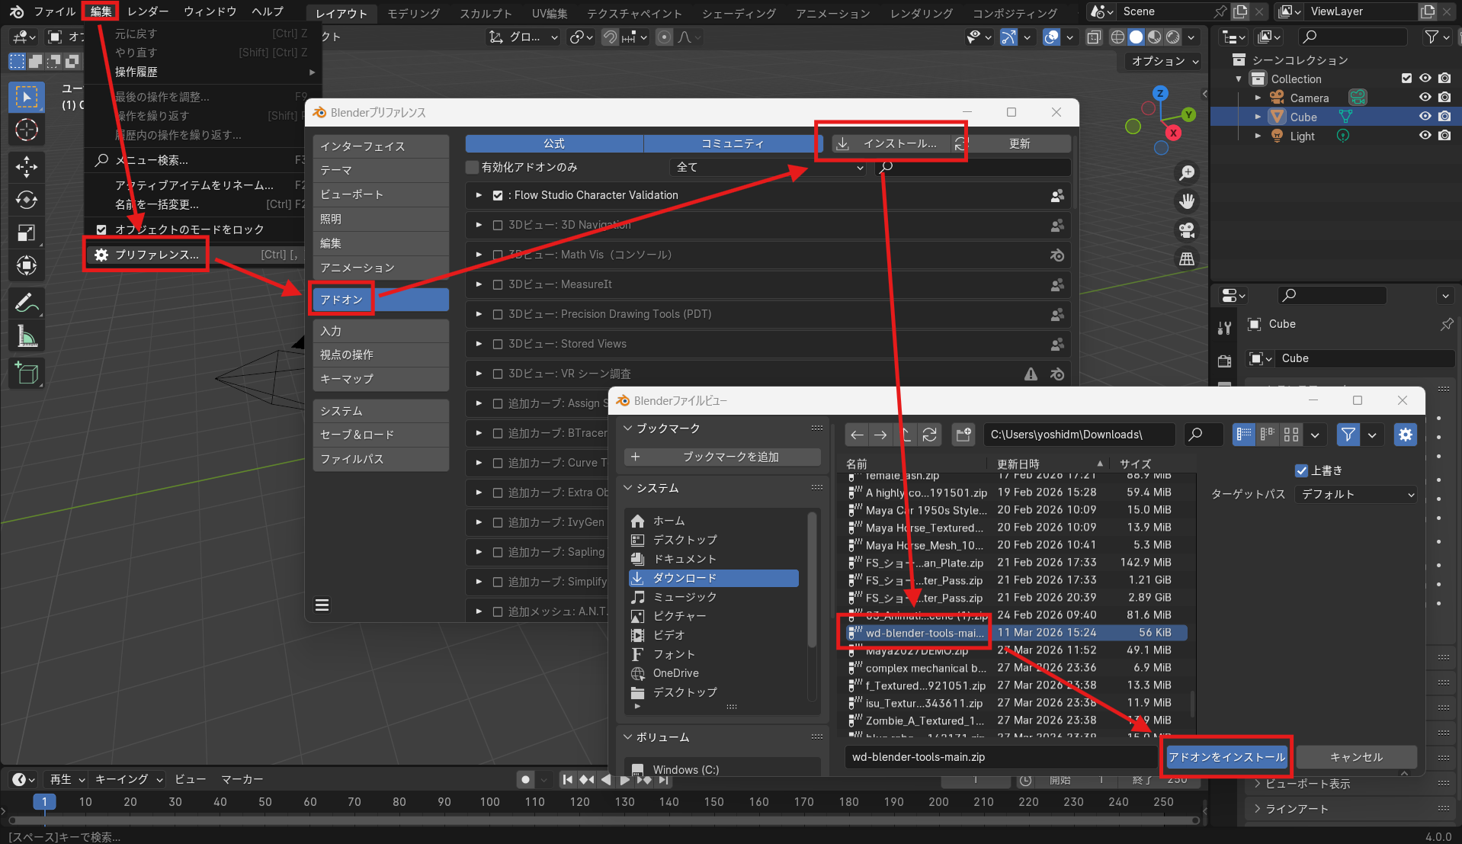Create new folder in file browser

[x=963, y=435]
